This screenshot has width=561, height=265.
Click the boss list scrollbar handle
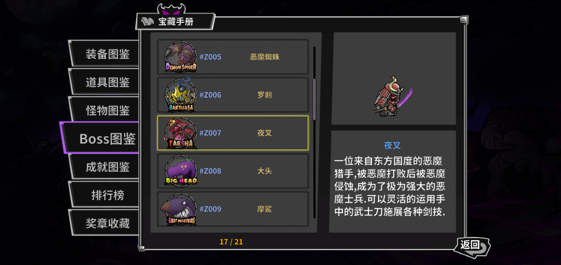click(x=314, y=99)
